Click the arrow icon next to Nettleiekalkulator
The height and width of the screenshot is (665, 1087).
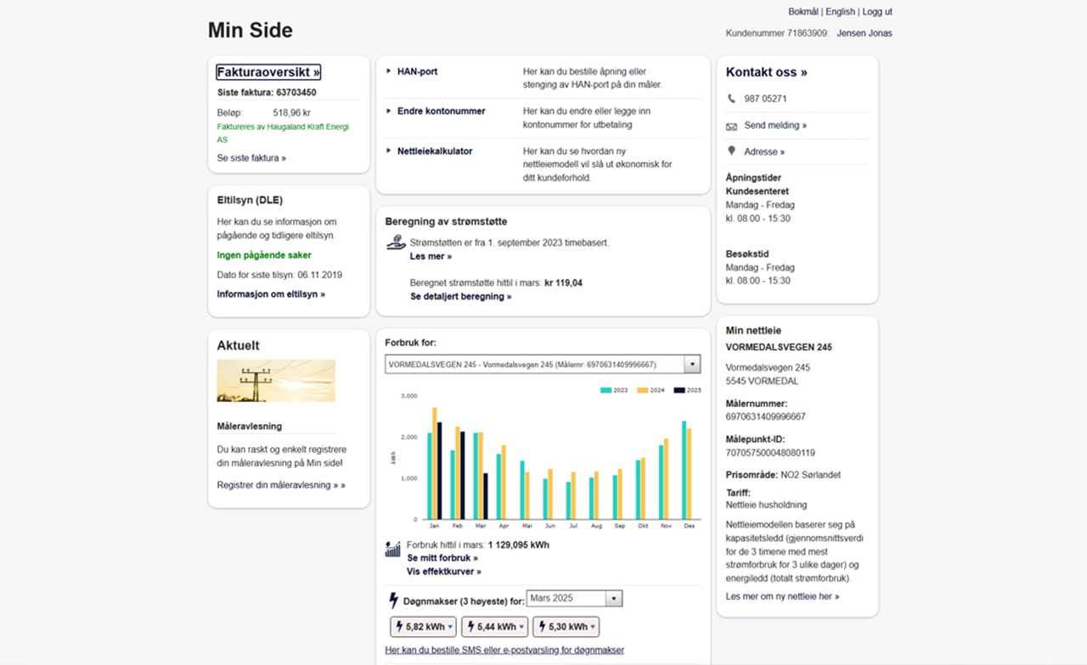(x=388, y=151)
